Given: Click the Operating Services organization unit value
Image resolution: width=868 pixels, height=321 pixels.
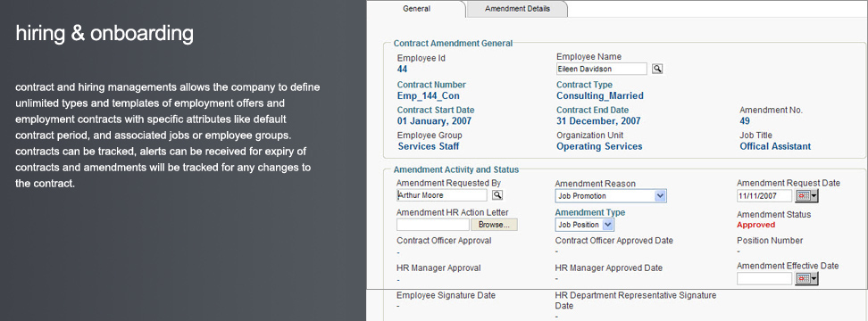Looking at the screenshot, I should pos(599,146).
